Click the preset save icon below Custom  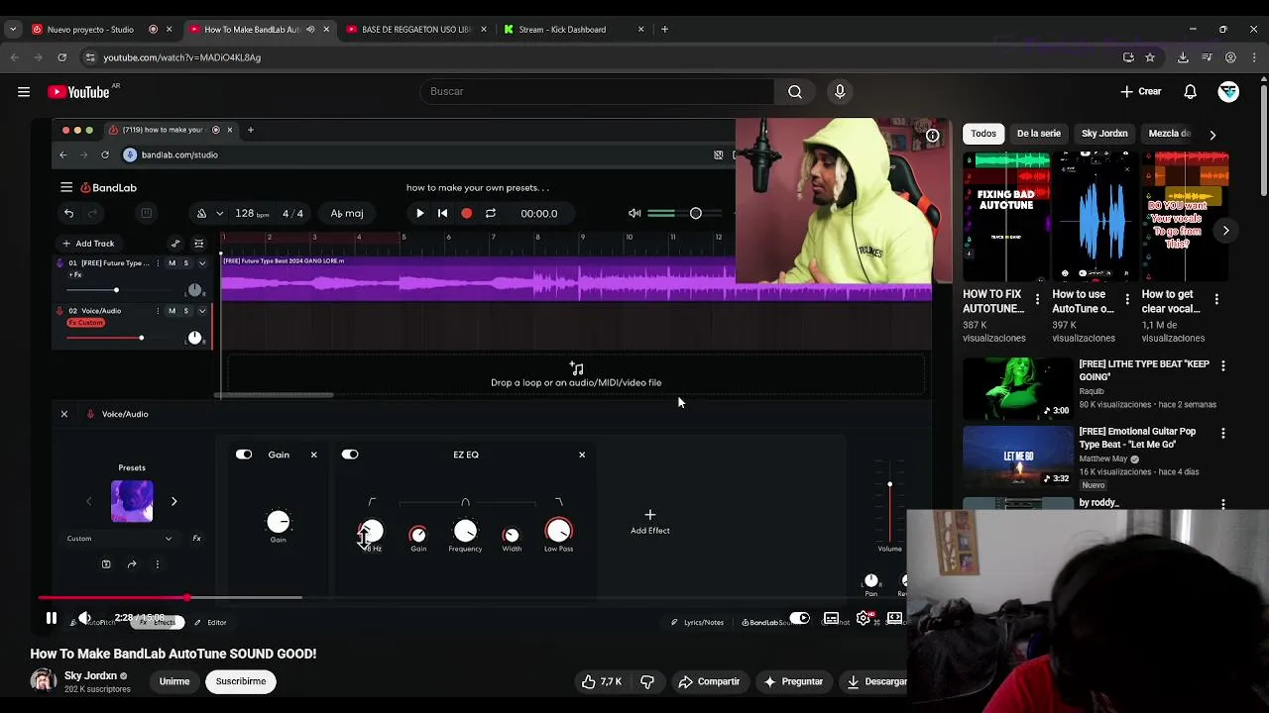[106, 564]
